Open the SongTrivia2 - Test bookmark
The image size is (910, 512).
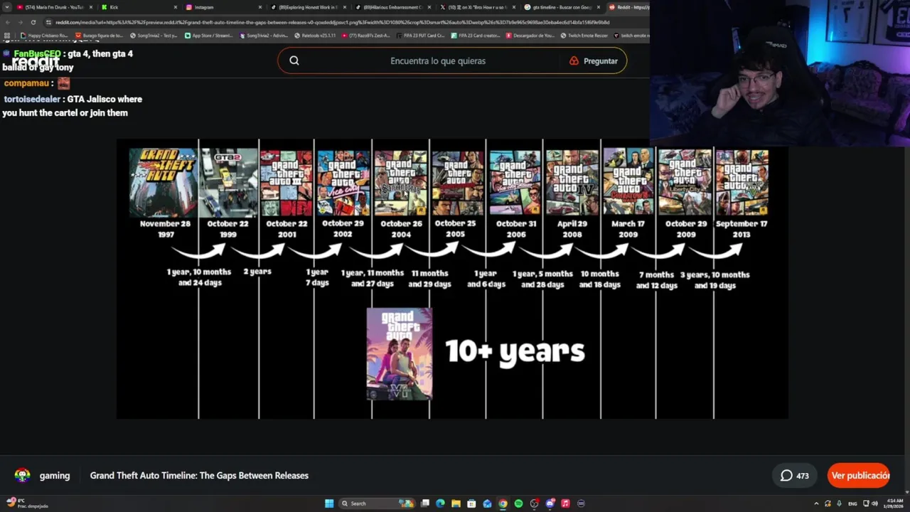[154, 35]
